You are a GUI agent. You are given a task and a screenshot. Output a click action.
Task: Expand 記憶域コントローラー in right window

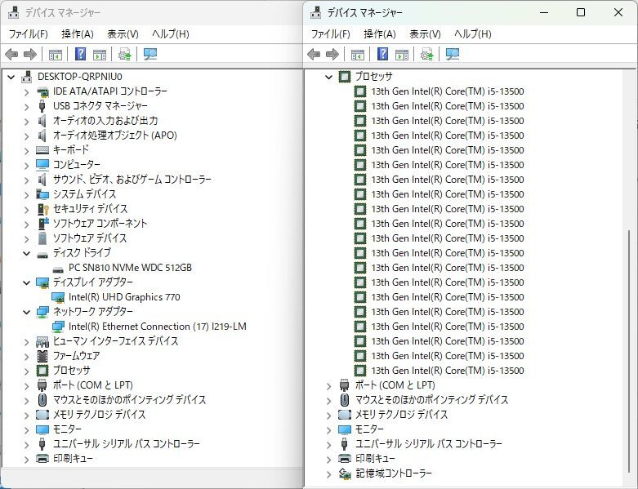point(328,473)
